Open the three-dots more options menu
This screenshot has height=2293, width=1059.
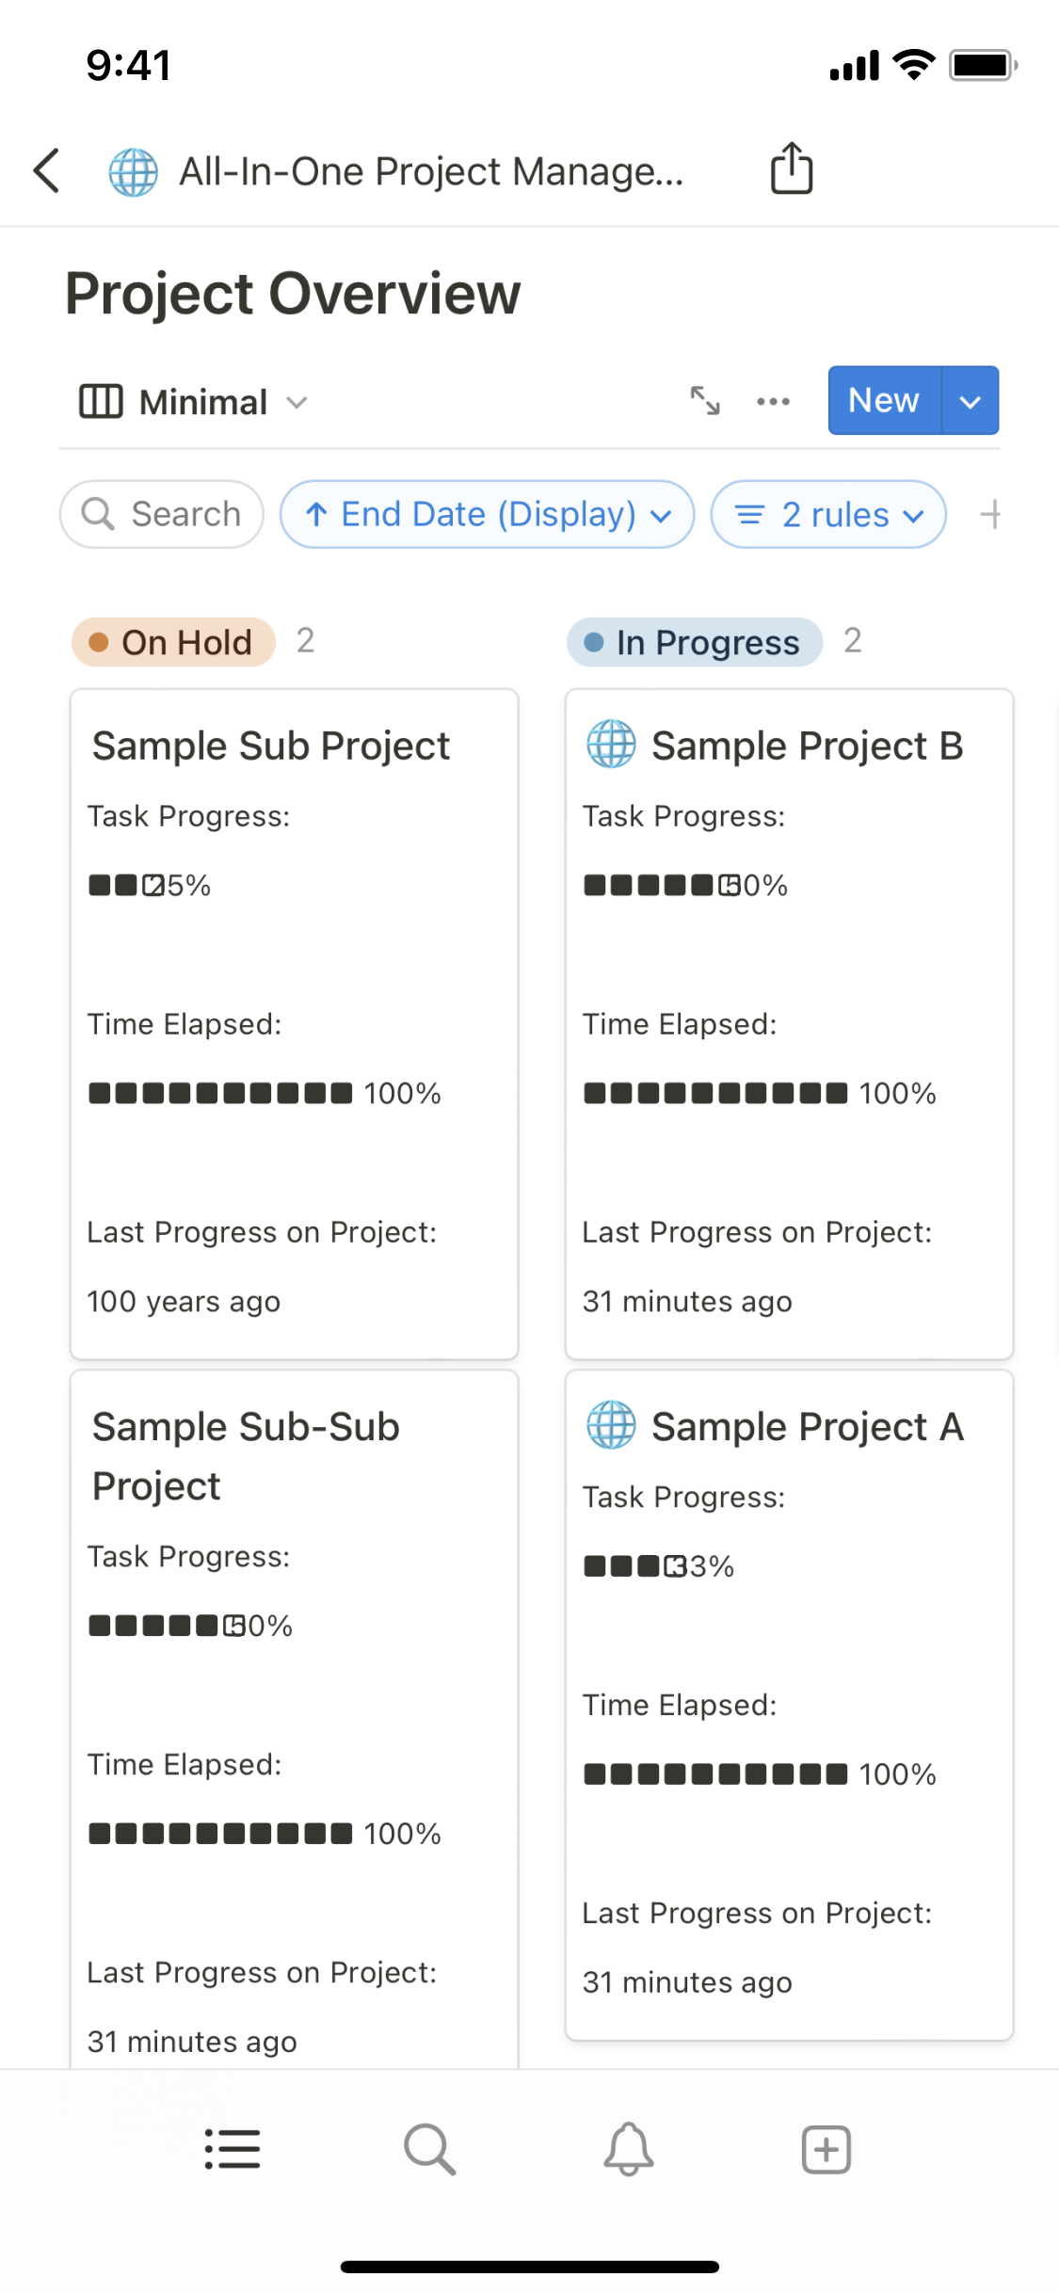click(x=773, y=402)
